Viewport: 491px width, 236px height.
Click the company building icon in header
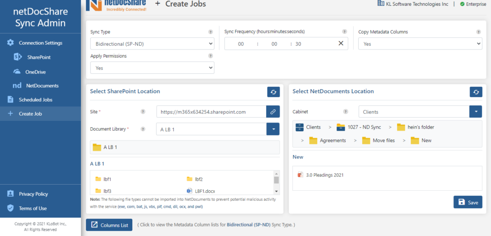click(x=381, y=3)
